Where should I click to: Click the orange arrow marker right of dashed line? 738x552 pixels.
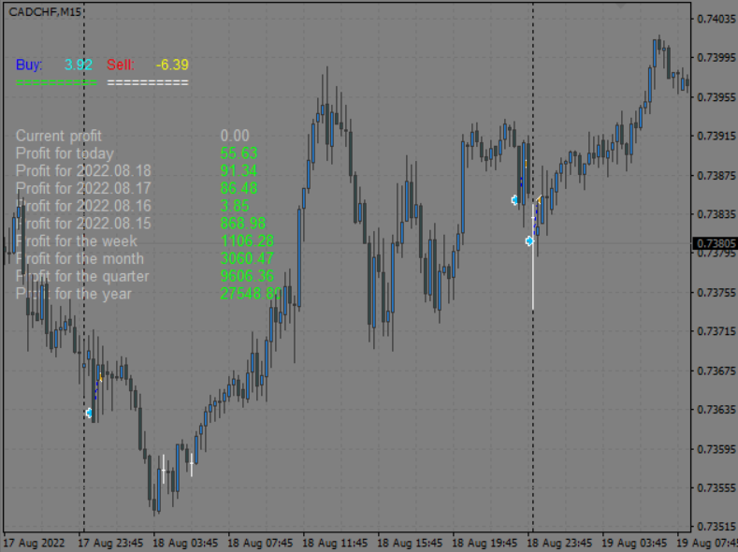click(x=539, y=199)
